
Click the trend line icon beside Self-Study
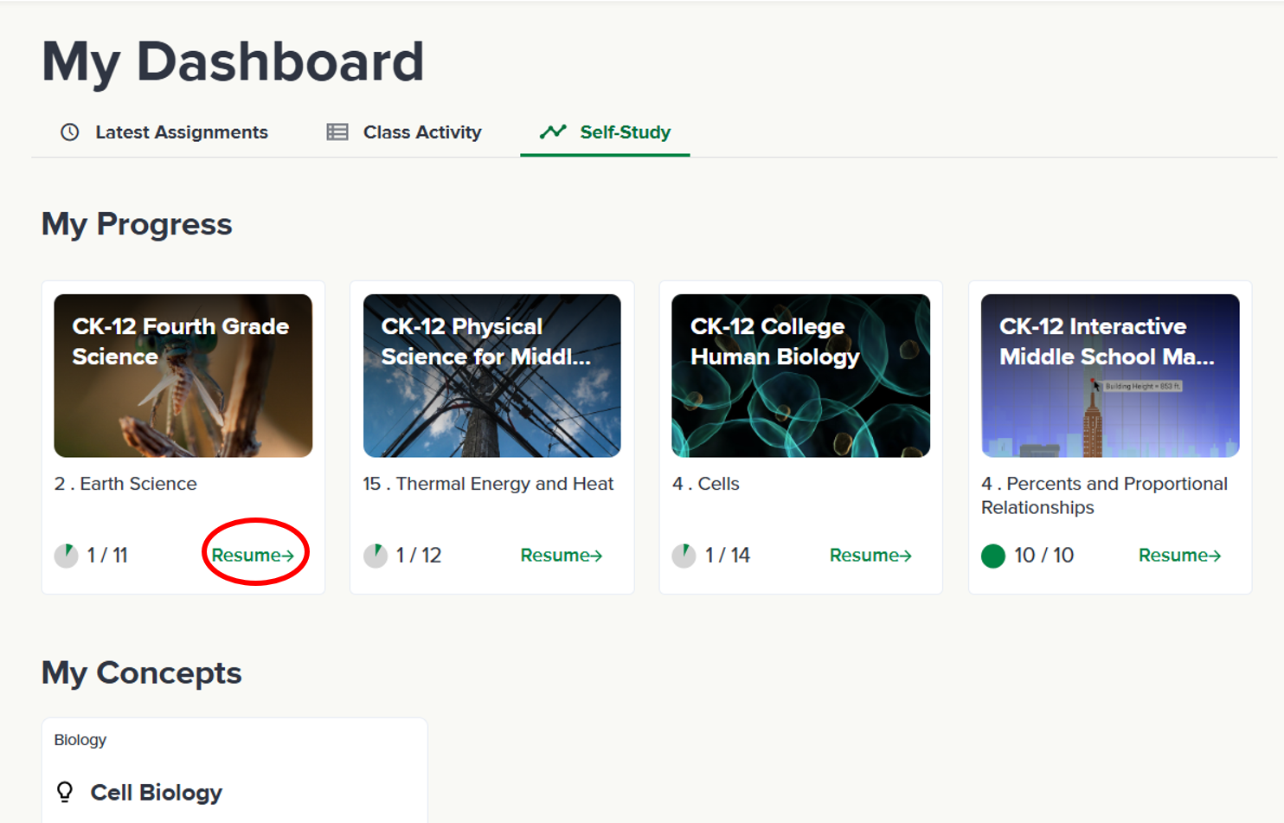(x=553, y=132)
